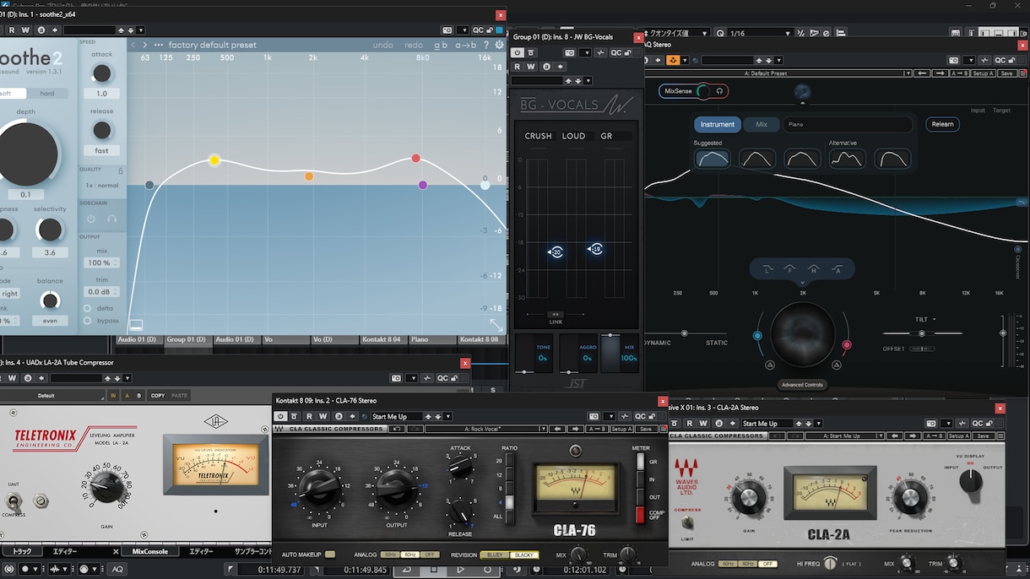The height and width of the screenshot is (579, 1030).
Task: Click the soothe2 sidechain headphones listen icon
Action: [111, 219]
